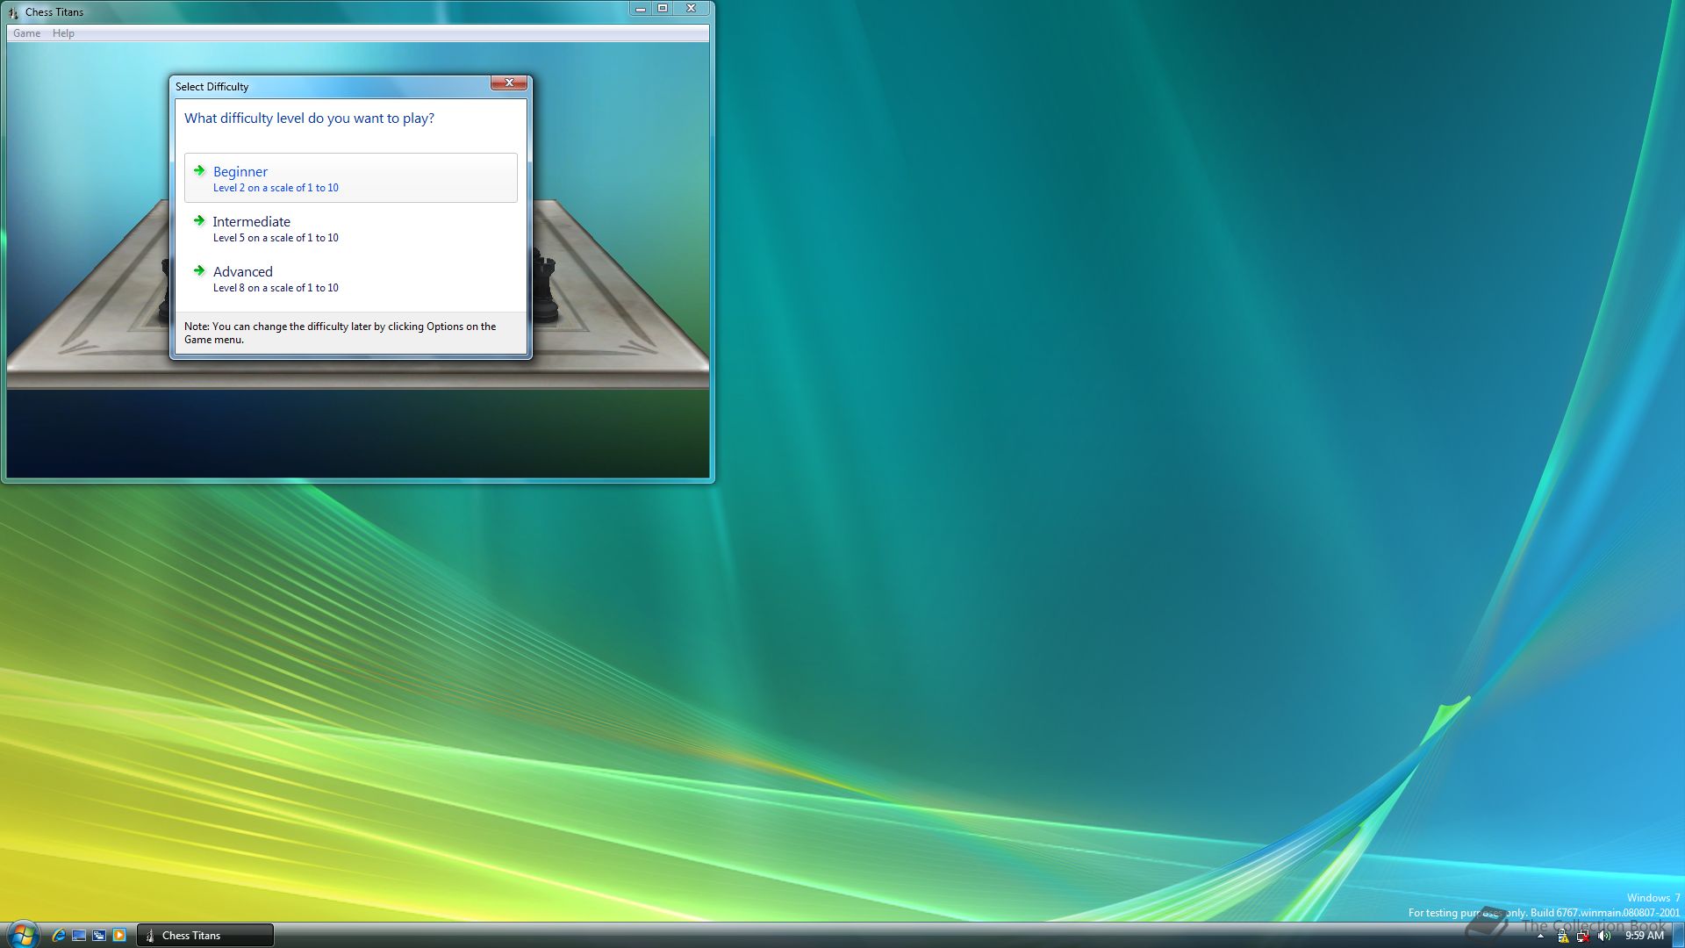This screenshot has width=1685, height=948.
Task: Click the green arrow beside Intermediate
Action: pos(199,221)
